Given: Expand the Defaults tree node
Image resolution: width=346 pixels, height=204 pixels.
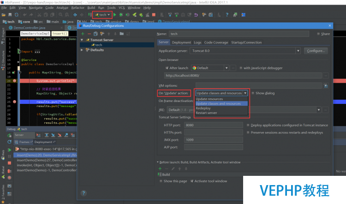Looking at the screenshot, I should click(82, 50).
